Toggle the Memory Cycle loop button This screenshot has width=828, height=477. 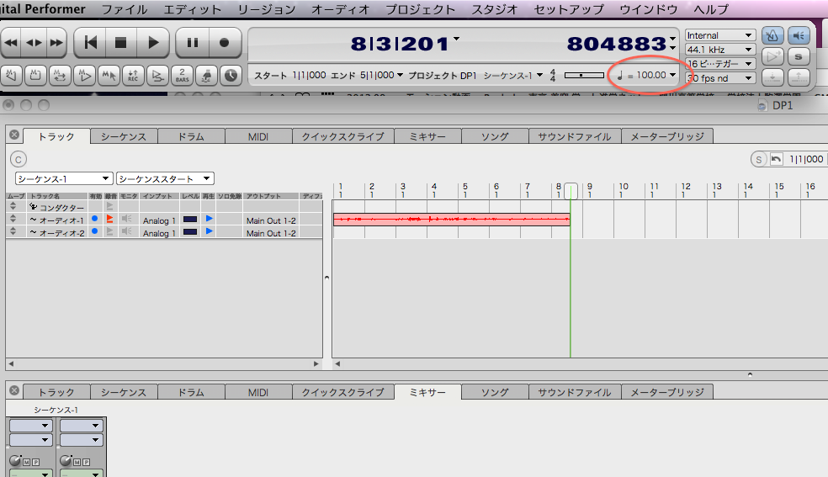pyautogui.click(x=60, y=76)
